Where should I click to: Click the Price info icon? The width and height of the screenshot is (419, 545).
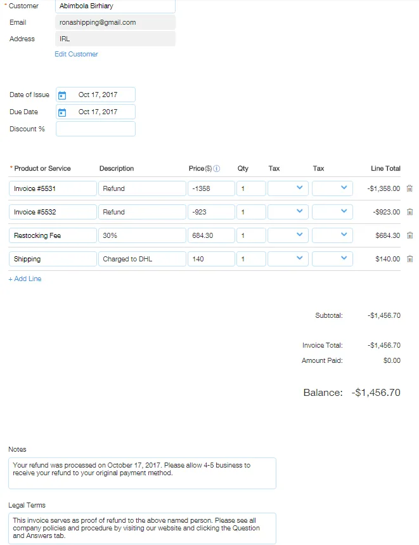coord(217,169)
